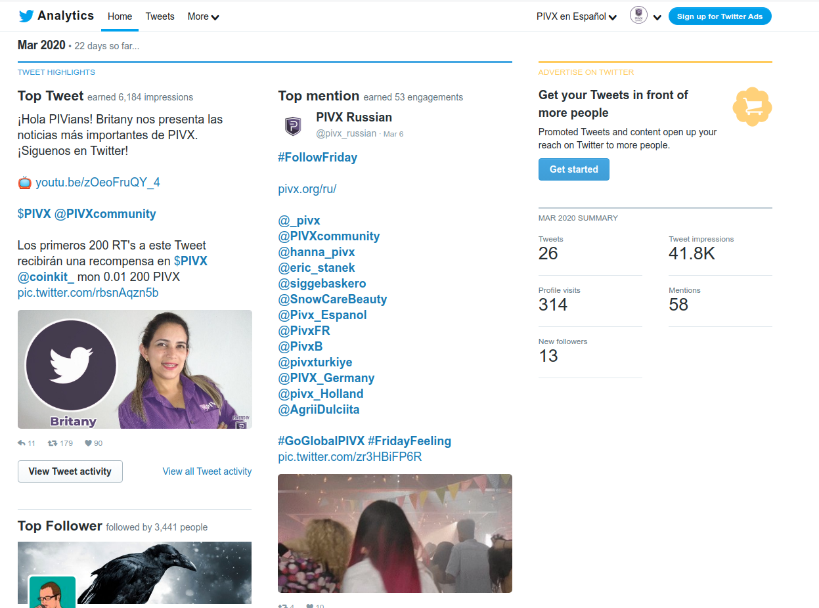Image resolution: width=819 pixels, height=608 pixels.
Task: Click the Twitter bird logo
Action: coord(26,16)
